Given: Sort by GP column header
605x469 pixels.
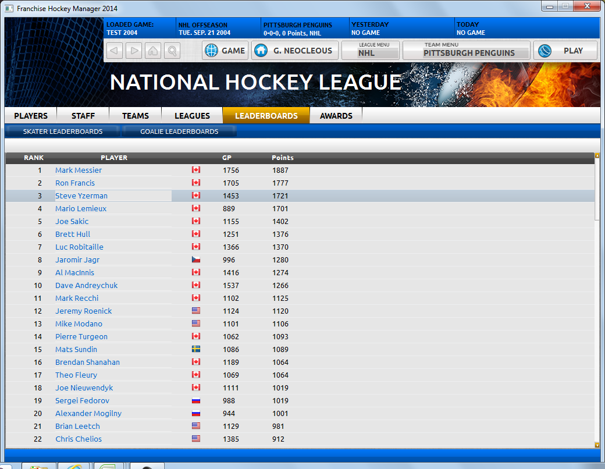Looking at the screenshot, I should tap(227, 158).
